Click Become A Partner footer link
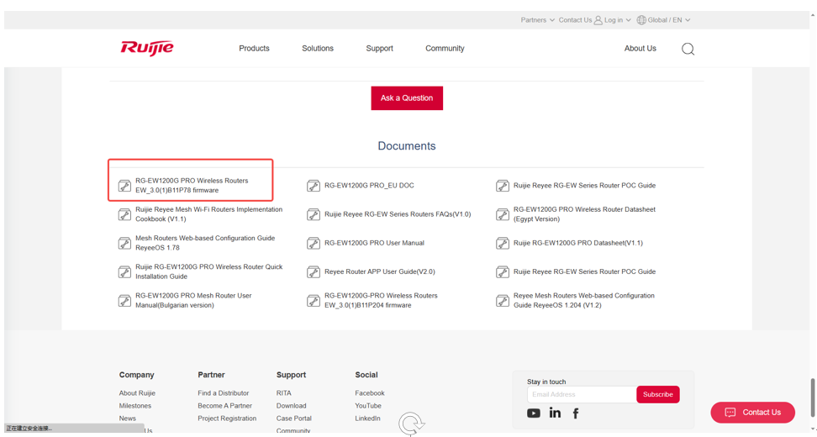This screenshot has height=437, width=817. [224, 406]
